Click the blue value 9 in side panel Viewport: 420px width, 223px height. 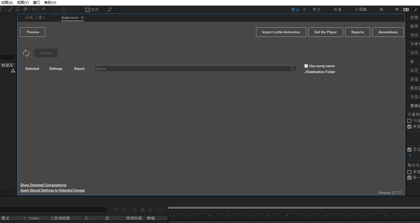click(410, 156)
